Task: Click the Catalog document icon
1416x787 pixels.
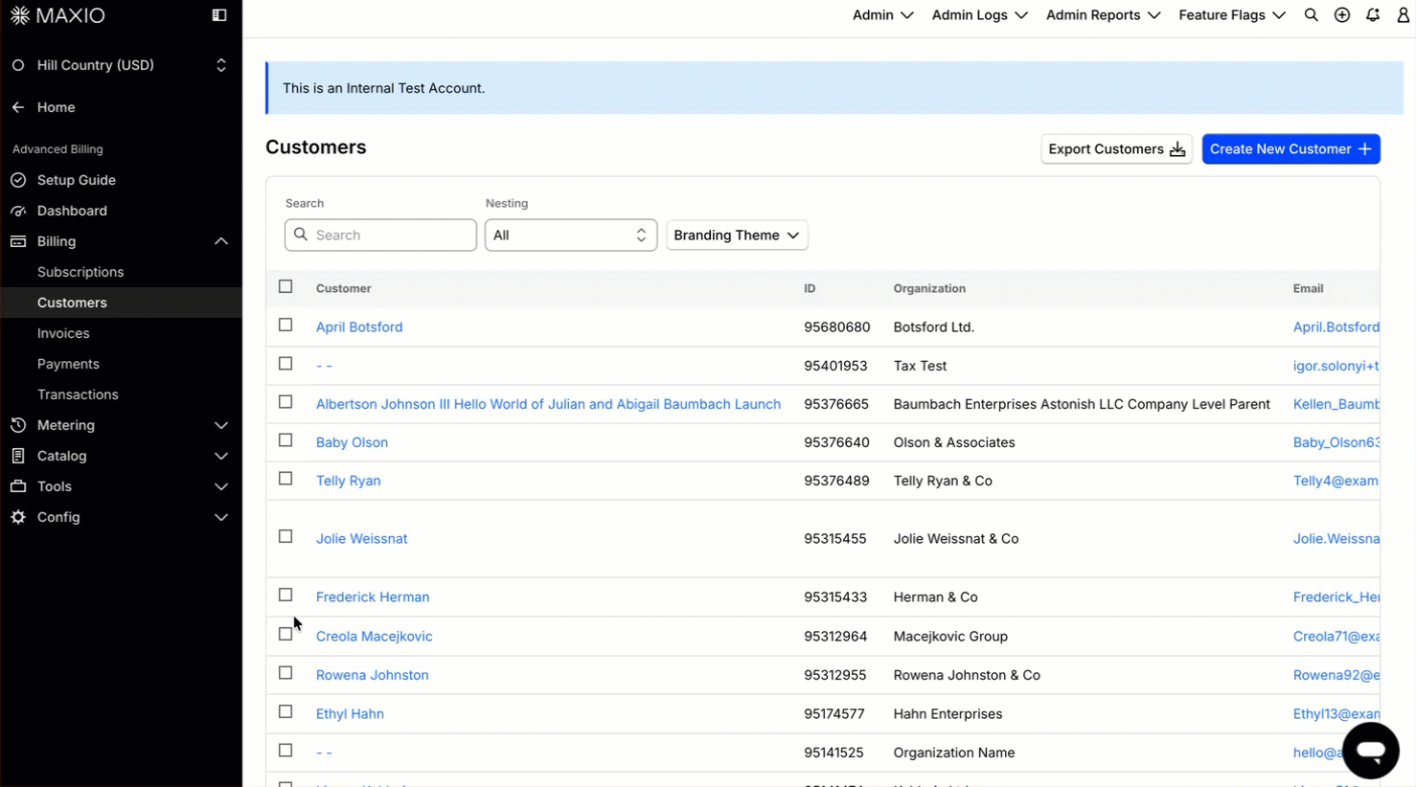Action: (x=18, y=456)
